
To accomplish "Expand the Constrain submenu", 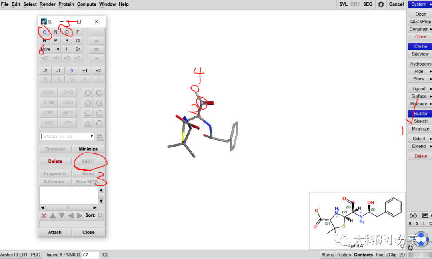I will (x=420, y=29).
